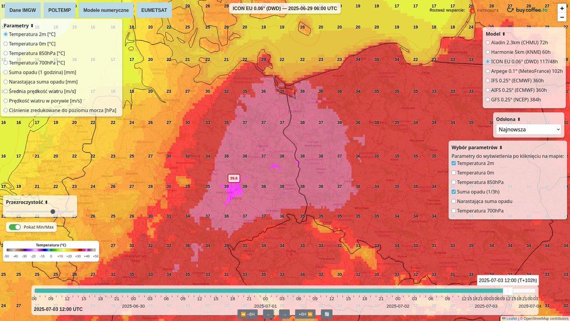Click the Rozważ wsparcie text
Screen dimensions: 570x321
(x=447, y=10)
